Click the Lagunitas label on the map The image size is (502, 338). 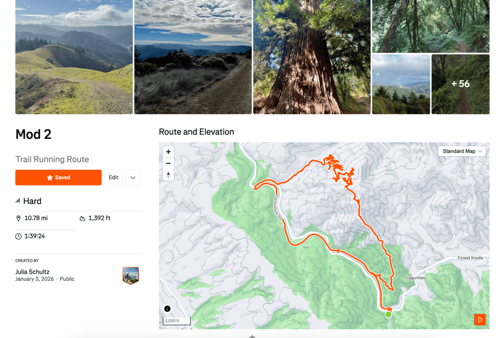point(416,278)
